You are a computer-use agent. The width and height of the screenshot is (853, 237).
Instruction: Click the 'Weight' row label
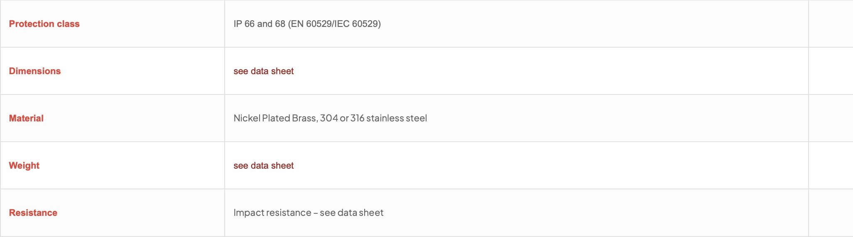tap(24, 165)
